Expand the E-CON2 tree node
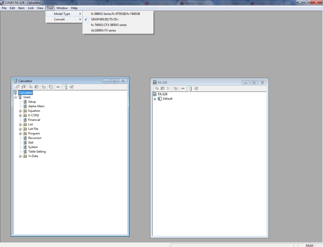323x247 pixels. point(20,116)
